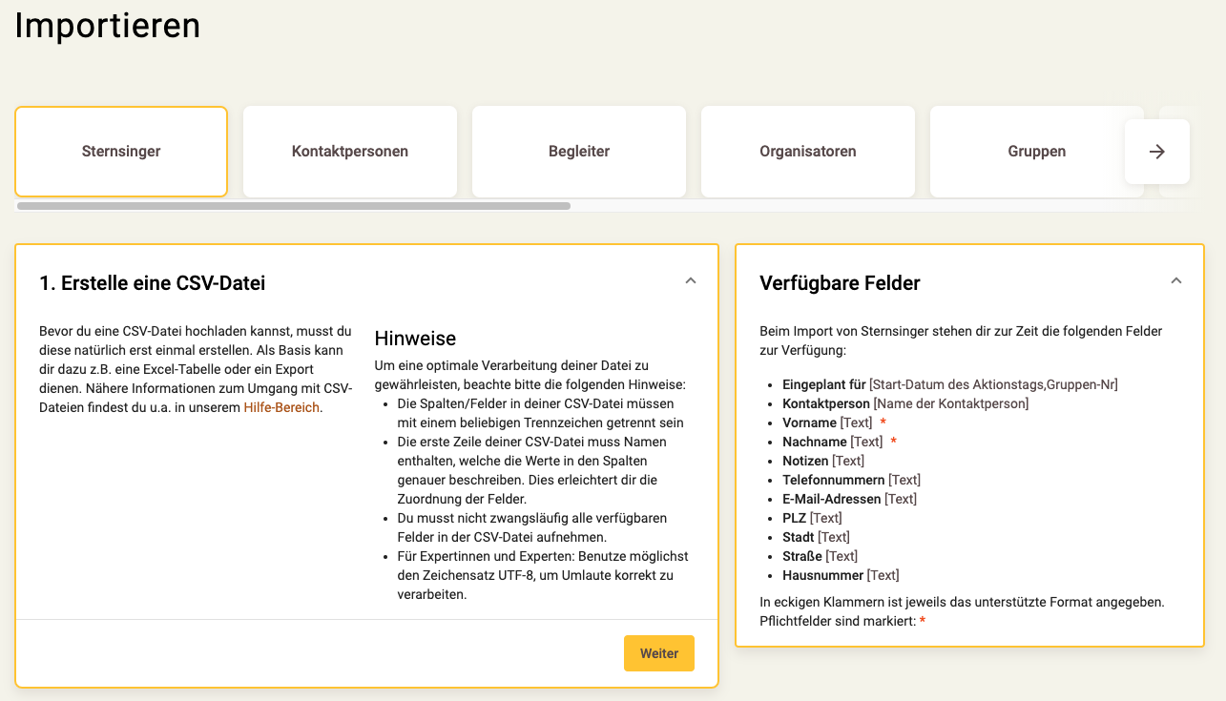Screen dimensions: 1226x701
Task: Click the hint 'Du musst nicht zwangsläufig'
Action: [x=532, y=527]
